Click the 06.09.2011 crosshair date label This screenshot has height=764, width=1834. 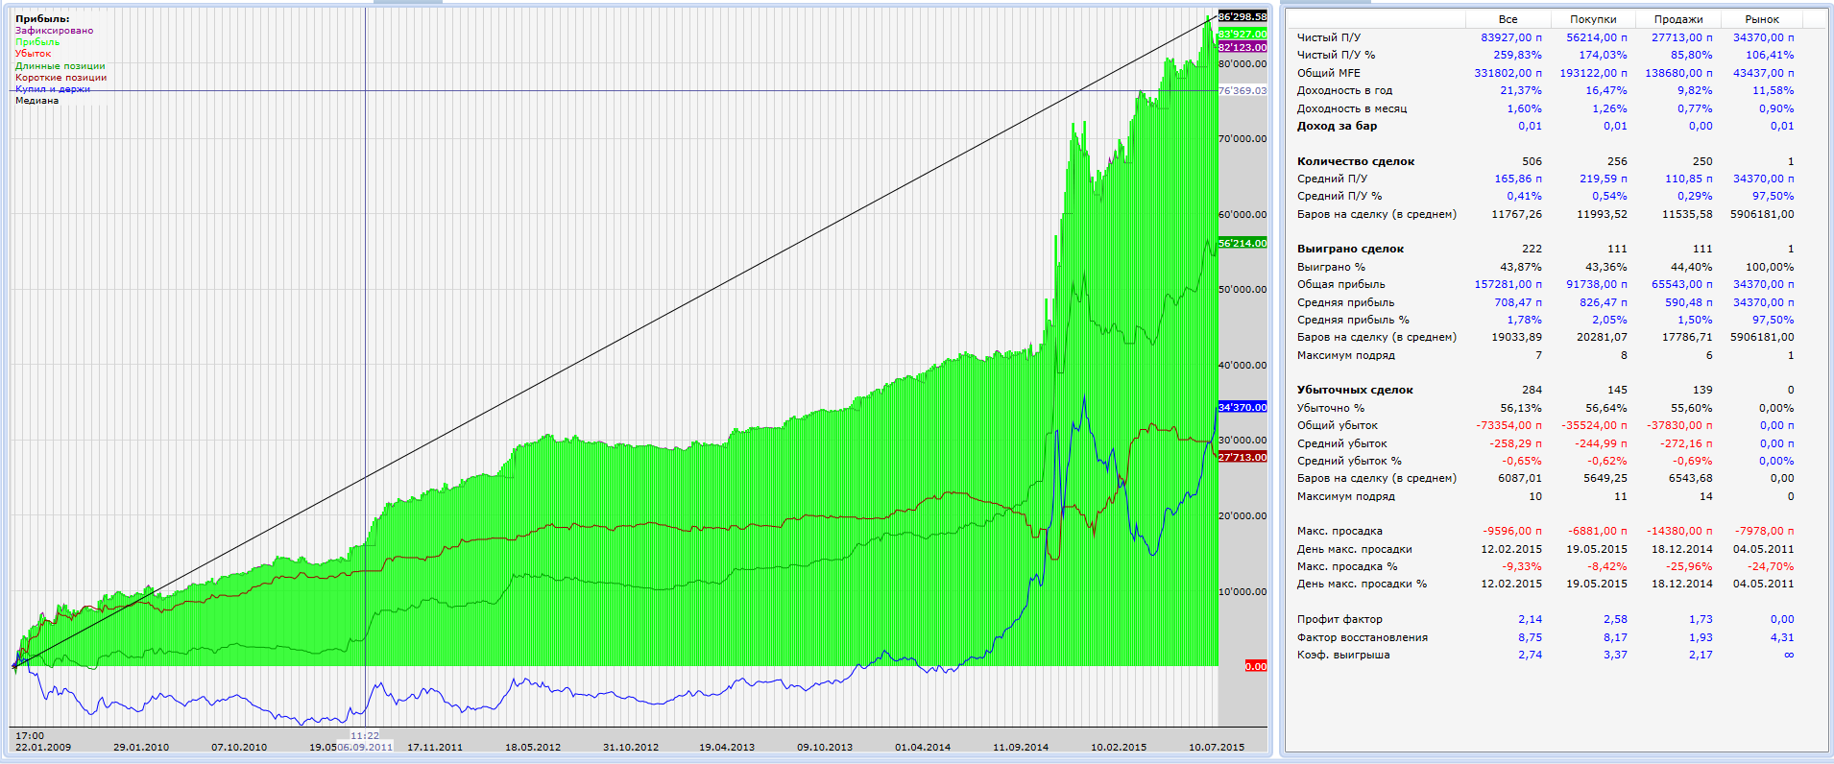(x=365, y=747)
